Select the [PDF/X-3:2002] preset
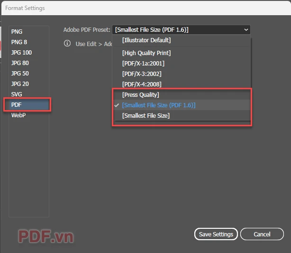Viewport: 291px width, 253px height. (x=182, y=74)
